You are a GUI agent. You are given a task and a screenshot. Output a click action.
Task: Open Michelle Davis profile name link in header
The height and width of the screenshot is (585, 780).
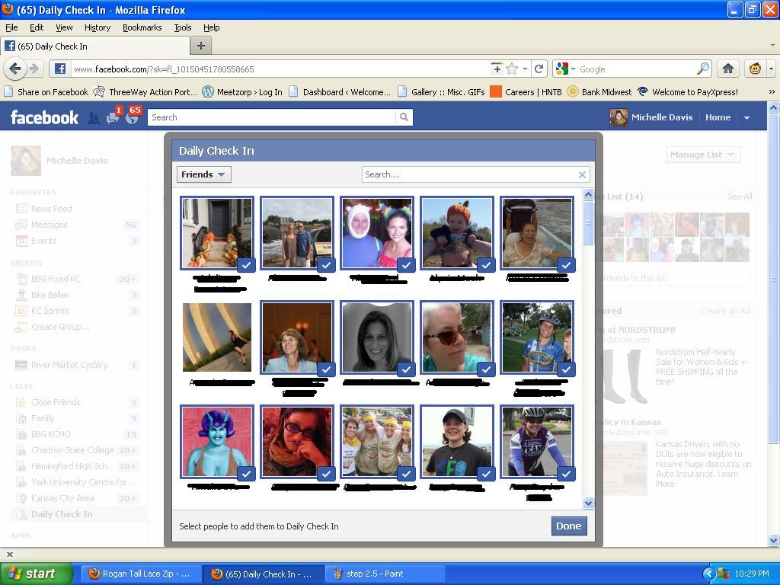coord(662,117)
